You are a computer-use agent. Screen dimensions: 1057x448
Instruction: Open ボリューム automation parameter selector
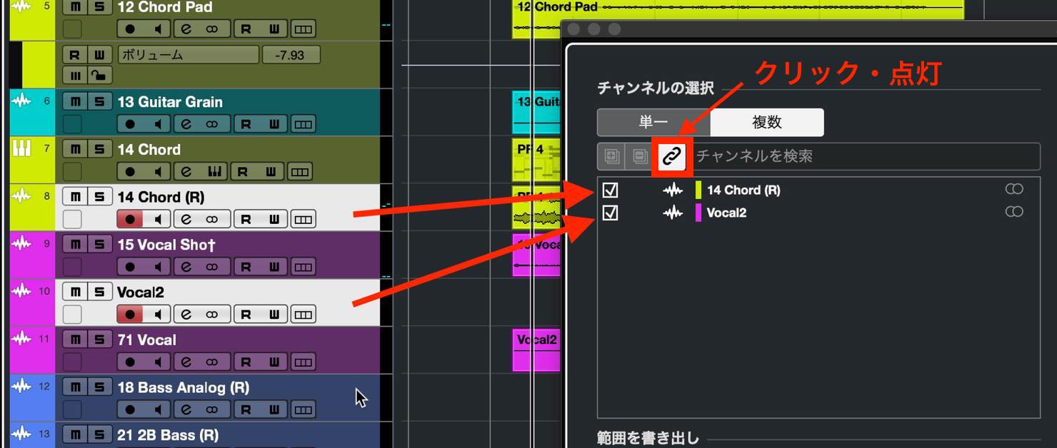[x=187, y=55]
